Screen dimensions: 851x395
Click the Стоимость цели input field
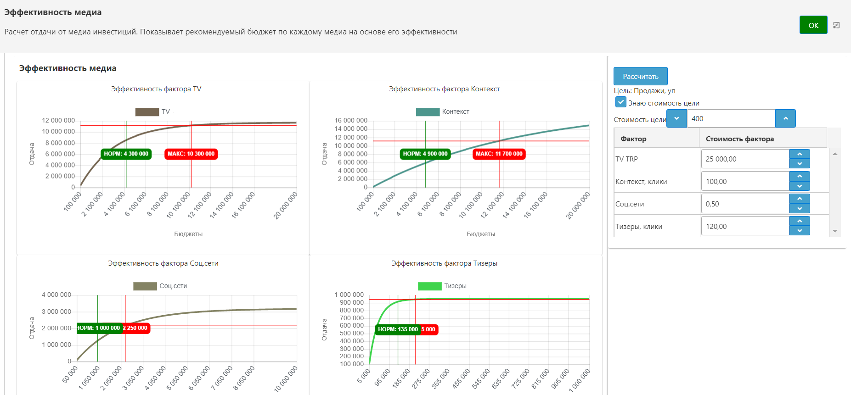pos(731,118)
